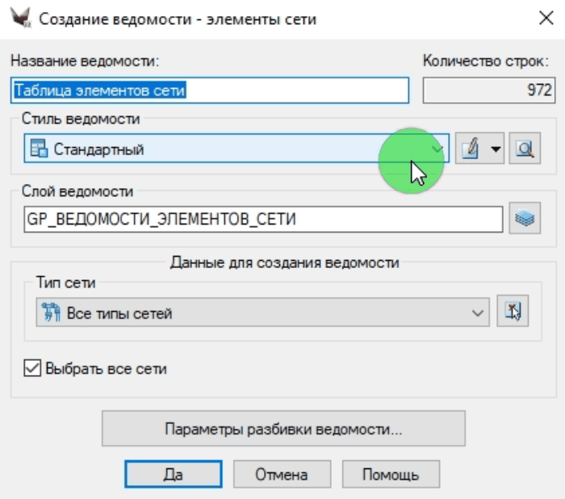Screen dimensions: 565x499
Task: Open Параметры разбивки ведомости settings
Action: 283,428
